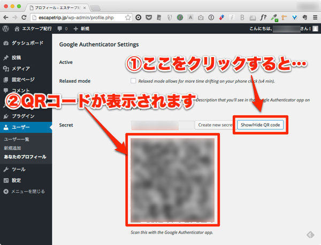Open あなたのプロフィール submenu item
Viewport: 321px width, 245px height.
point(25,157)
